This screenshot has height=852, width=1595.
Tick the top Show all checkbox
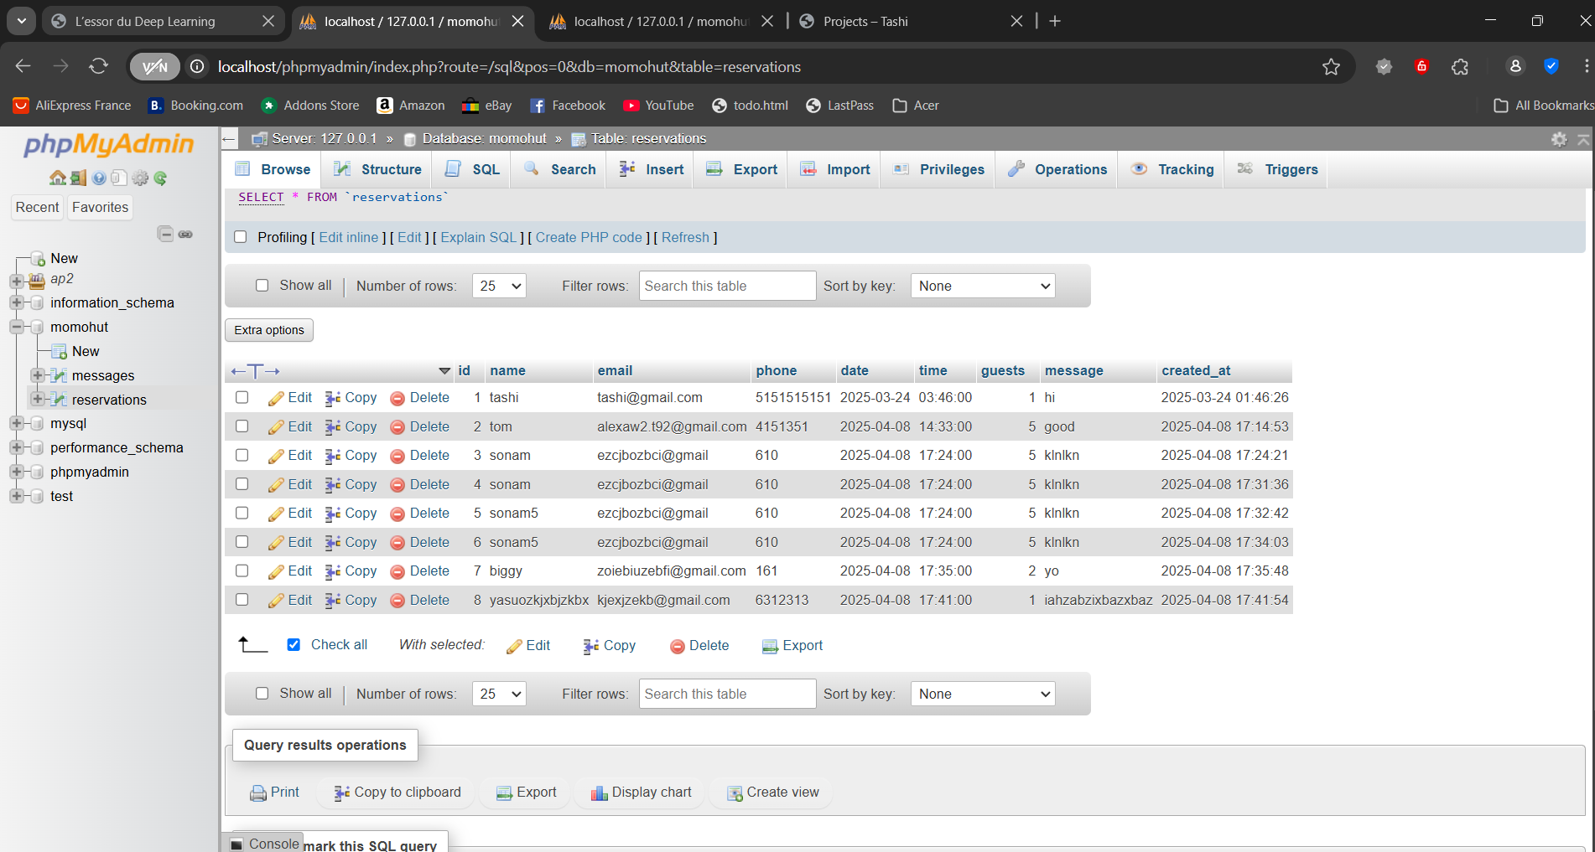[262, 286]
